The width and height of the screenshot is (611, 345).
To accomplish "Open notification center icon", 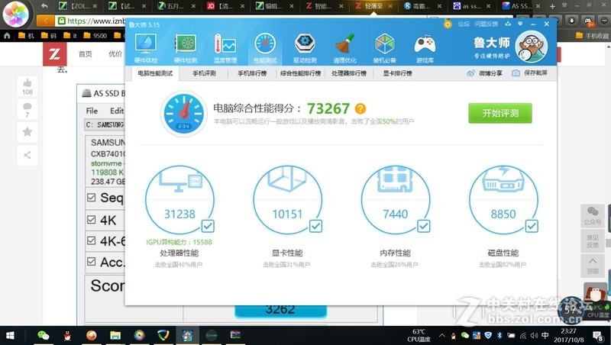I will click(598, 336).
